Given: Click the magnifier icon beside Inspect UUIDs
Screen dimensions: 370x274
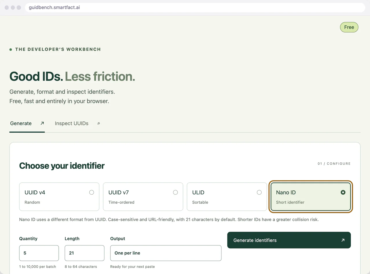Looking at the screenshot, I should (x=99, y=123).
